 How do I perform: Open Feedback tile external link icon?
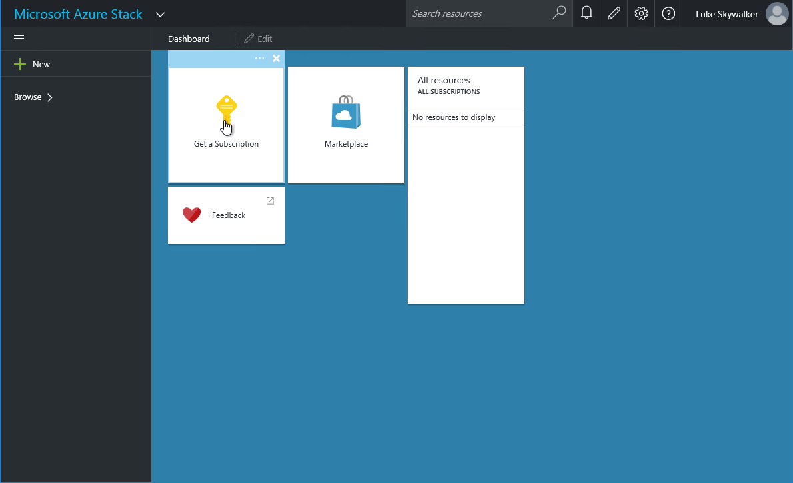(270, 201)
